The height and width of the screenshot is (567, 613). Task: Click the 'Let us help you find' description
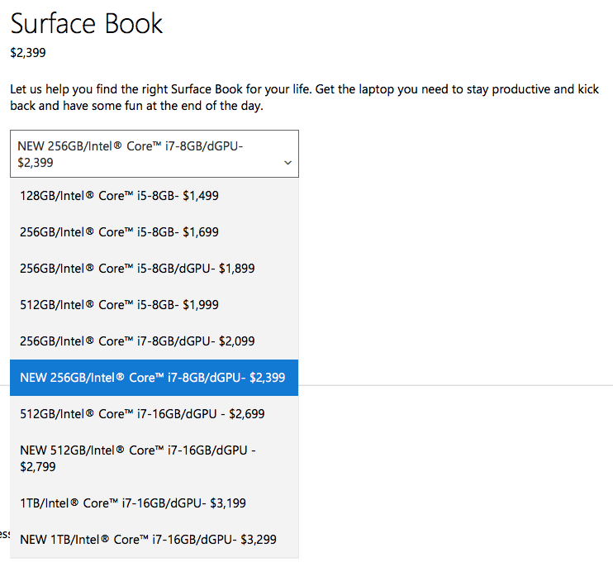[305, 98]
